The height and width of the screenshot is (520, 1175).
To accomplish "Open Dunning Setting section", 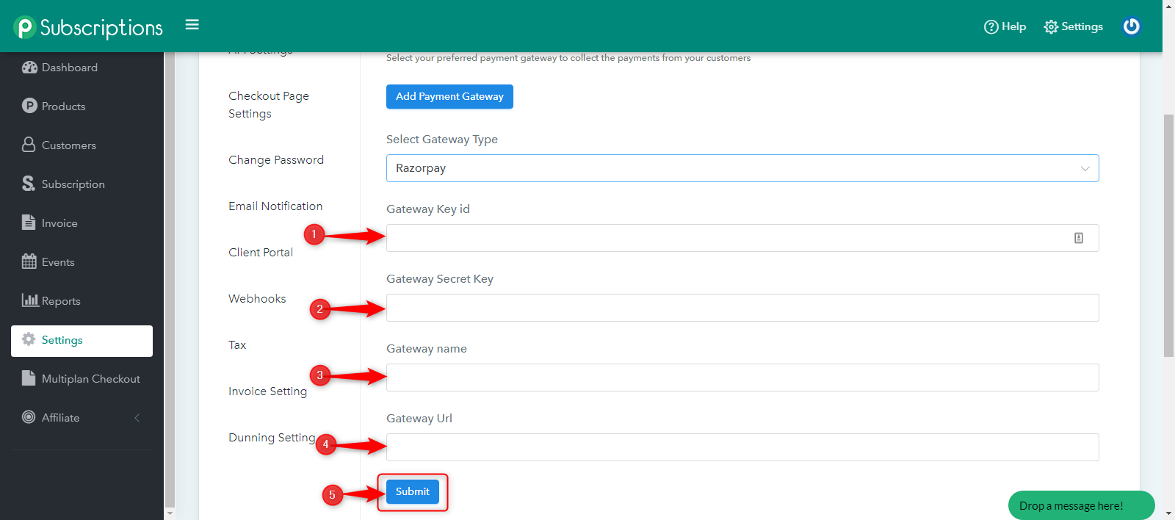I will pos(272,438).
